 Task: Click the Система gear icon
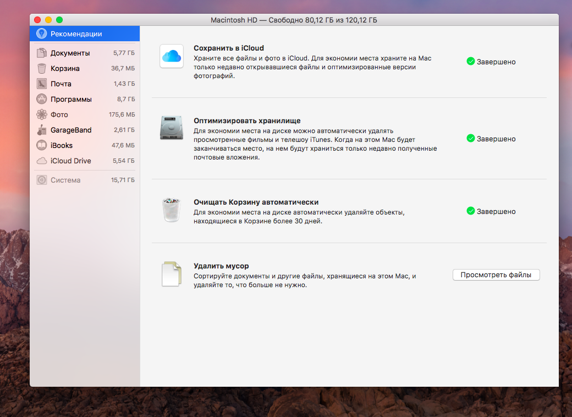coord(42,180)
